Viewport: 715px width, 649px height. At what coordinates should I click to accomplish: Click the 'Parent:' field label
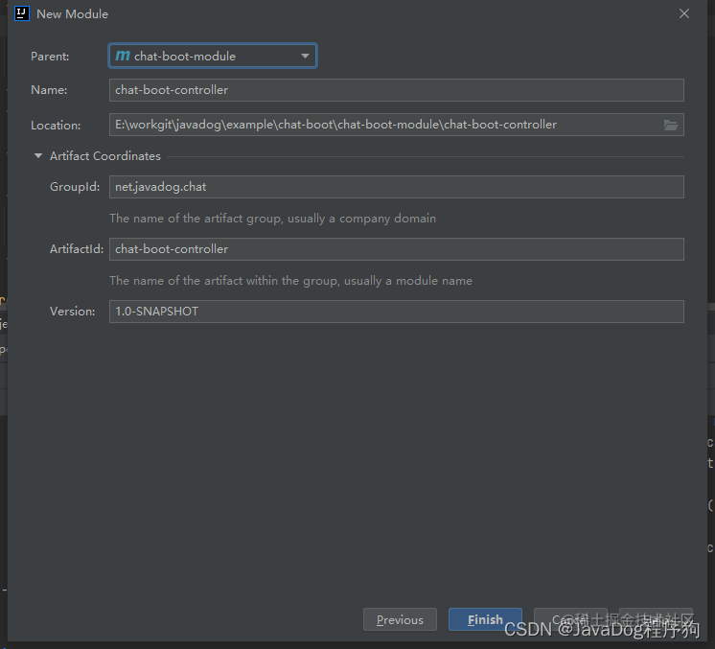(50, 57)
